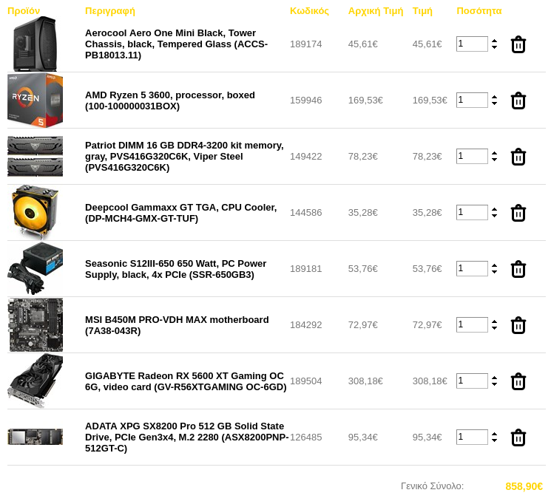Open the Patriot Viper Steel memory image
The height and width of the screenshot is (504, 551).
pos(36,156)
